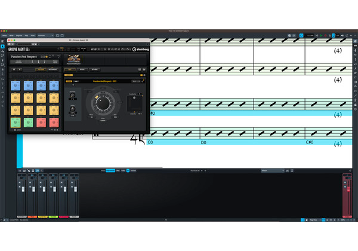This screenshot has width=358, height=251.
Task: Click the save icon beside the OPTIONS tab
Action: tap(140, 69)
